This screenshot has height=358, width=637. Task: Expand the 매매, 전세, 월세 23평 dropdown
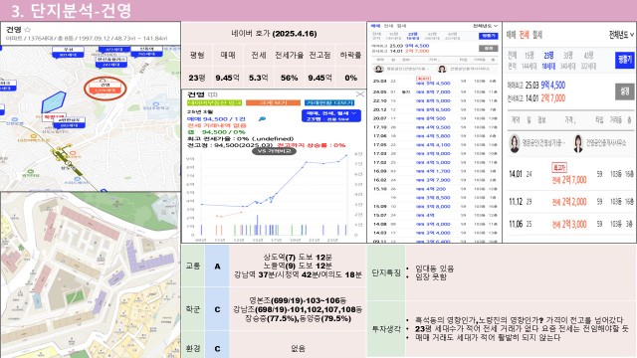331,116
